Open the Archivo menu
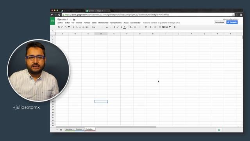Viewport: 250px width, 141px height. 60,23
